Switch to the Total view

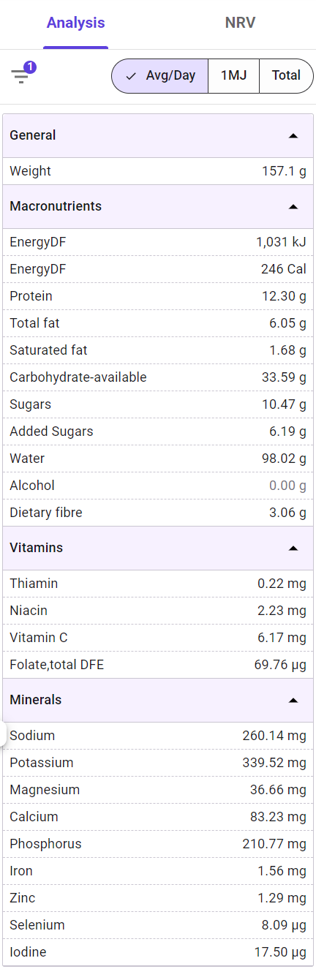click(x=286, y=75)
